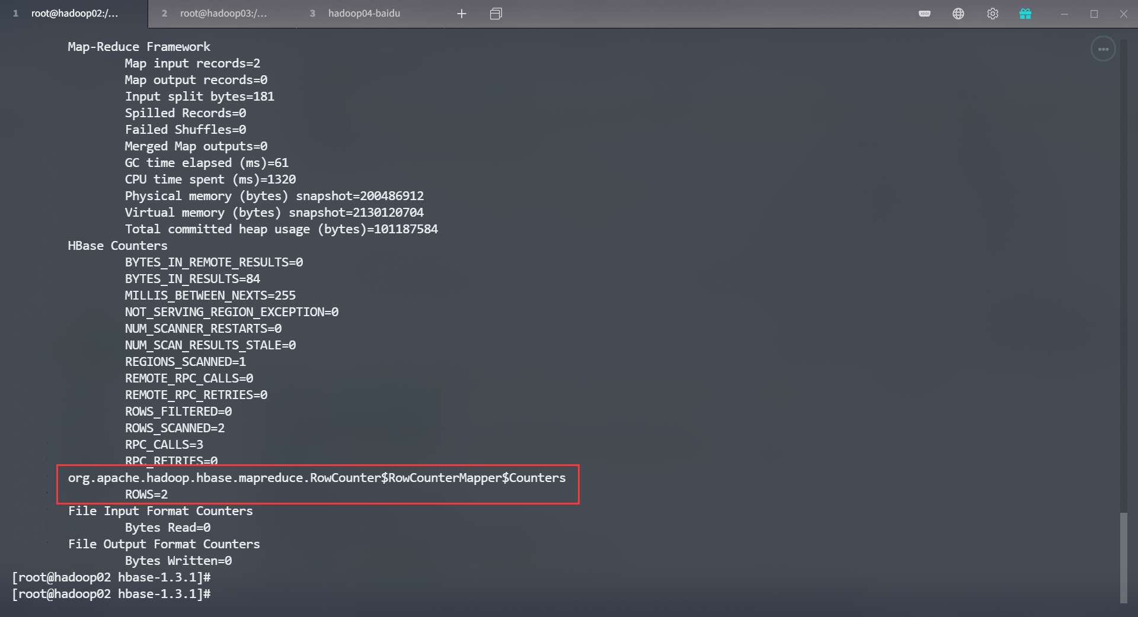Click the terminal vertical scrollbar thumb
This screenshot has width=1138, height=617.
coord(1123,557)
